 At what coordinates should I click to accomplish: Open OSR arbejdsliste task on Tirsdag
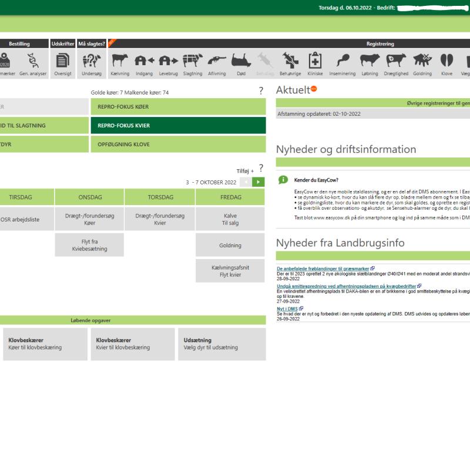tap(26, 219)
